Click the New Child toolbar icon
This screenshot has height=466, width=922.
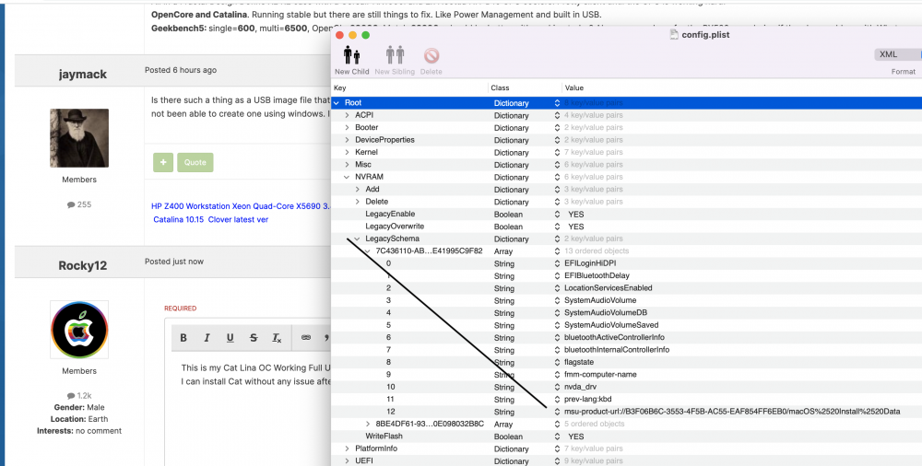click(351, 56)
